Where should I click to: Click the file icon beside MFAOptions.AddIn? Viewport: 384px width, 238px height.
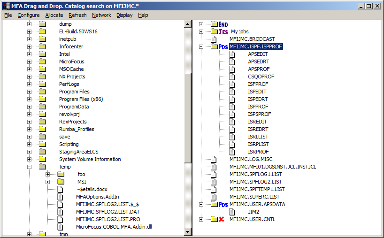click(x=60, y=197)
